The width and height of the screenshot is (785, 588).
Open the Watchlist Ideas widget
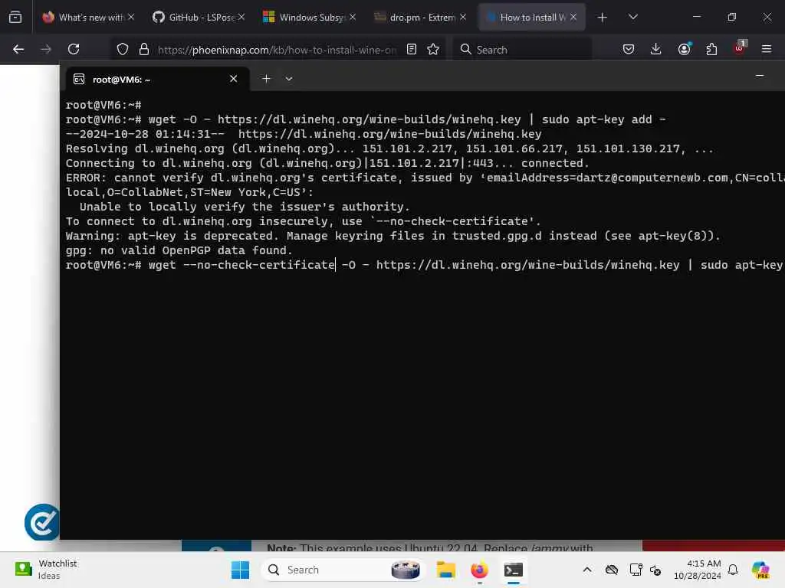pos(45,570)
